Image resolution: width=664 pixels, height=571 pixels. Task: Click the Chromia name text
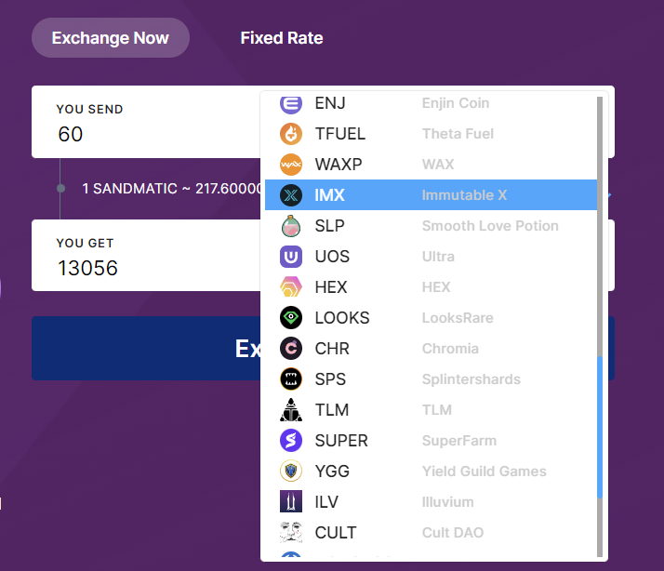450,349
